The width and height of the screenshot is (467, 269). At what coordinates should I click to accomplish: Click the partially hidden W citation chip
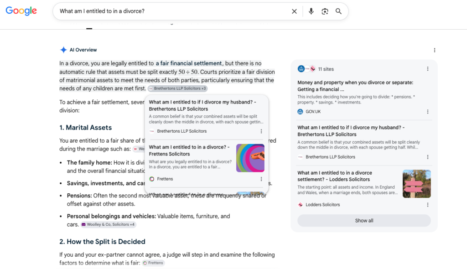point(139,149)
